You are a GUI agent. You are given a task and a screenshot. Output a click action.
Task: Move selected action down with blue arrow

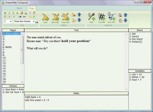coord(126,20)
